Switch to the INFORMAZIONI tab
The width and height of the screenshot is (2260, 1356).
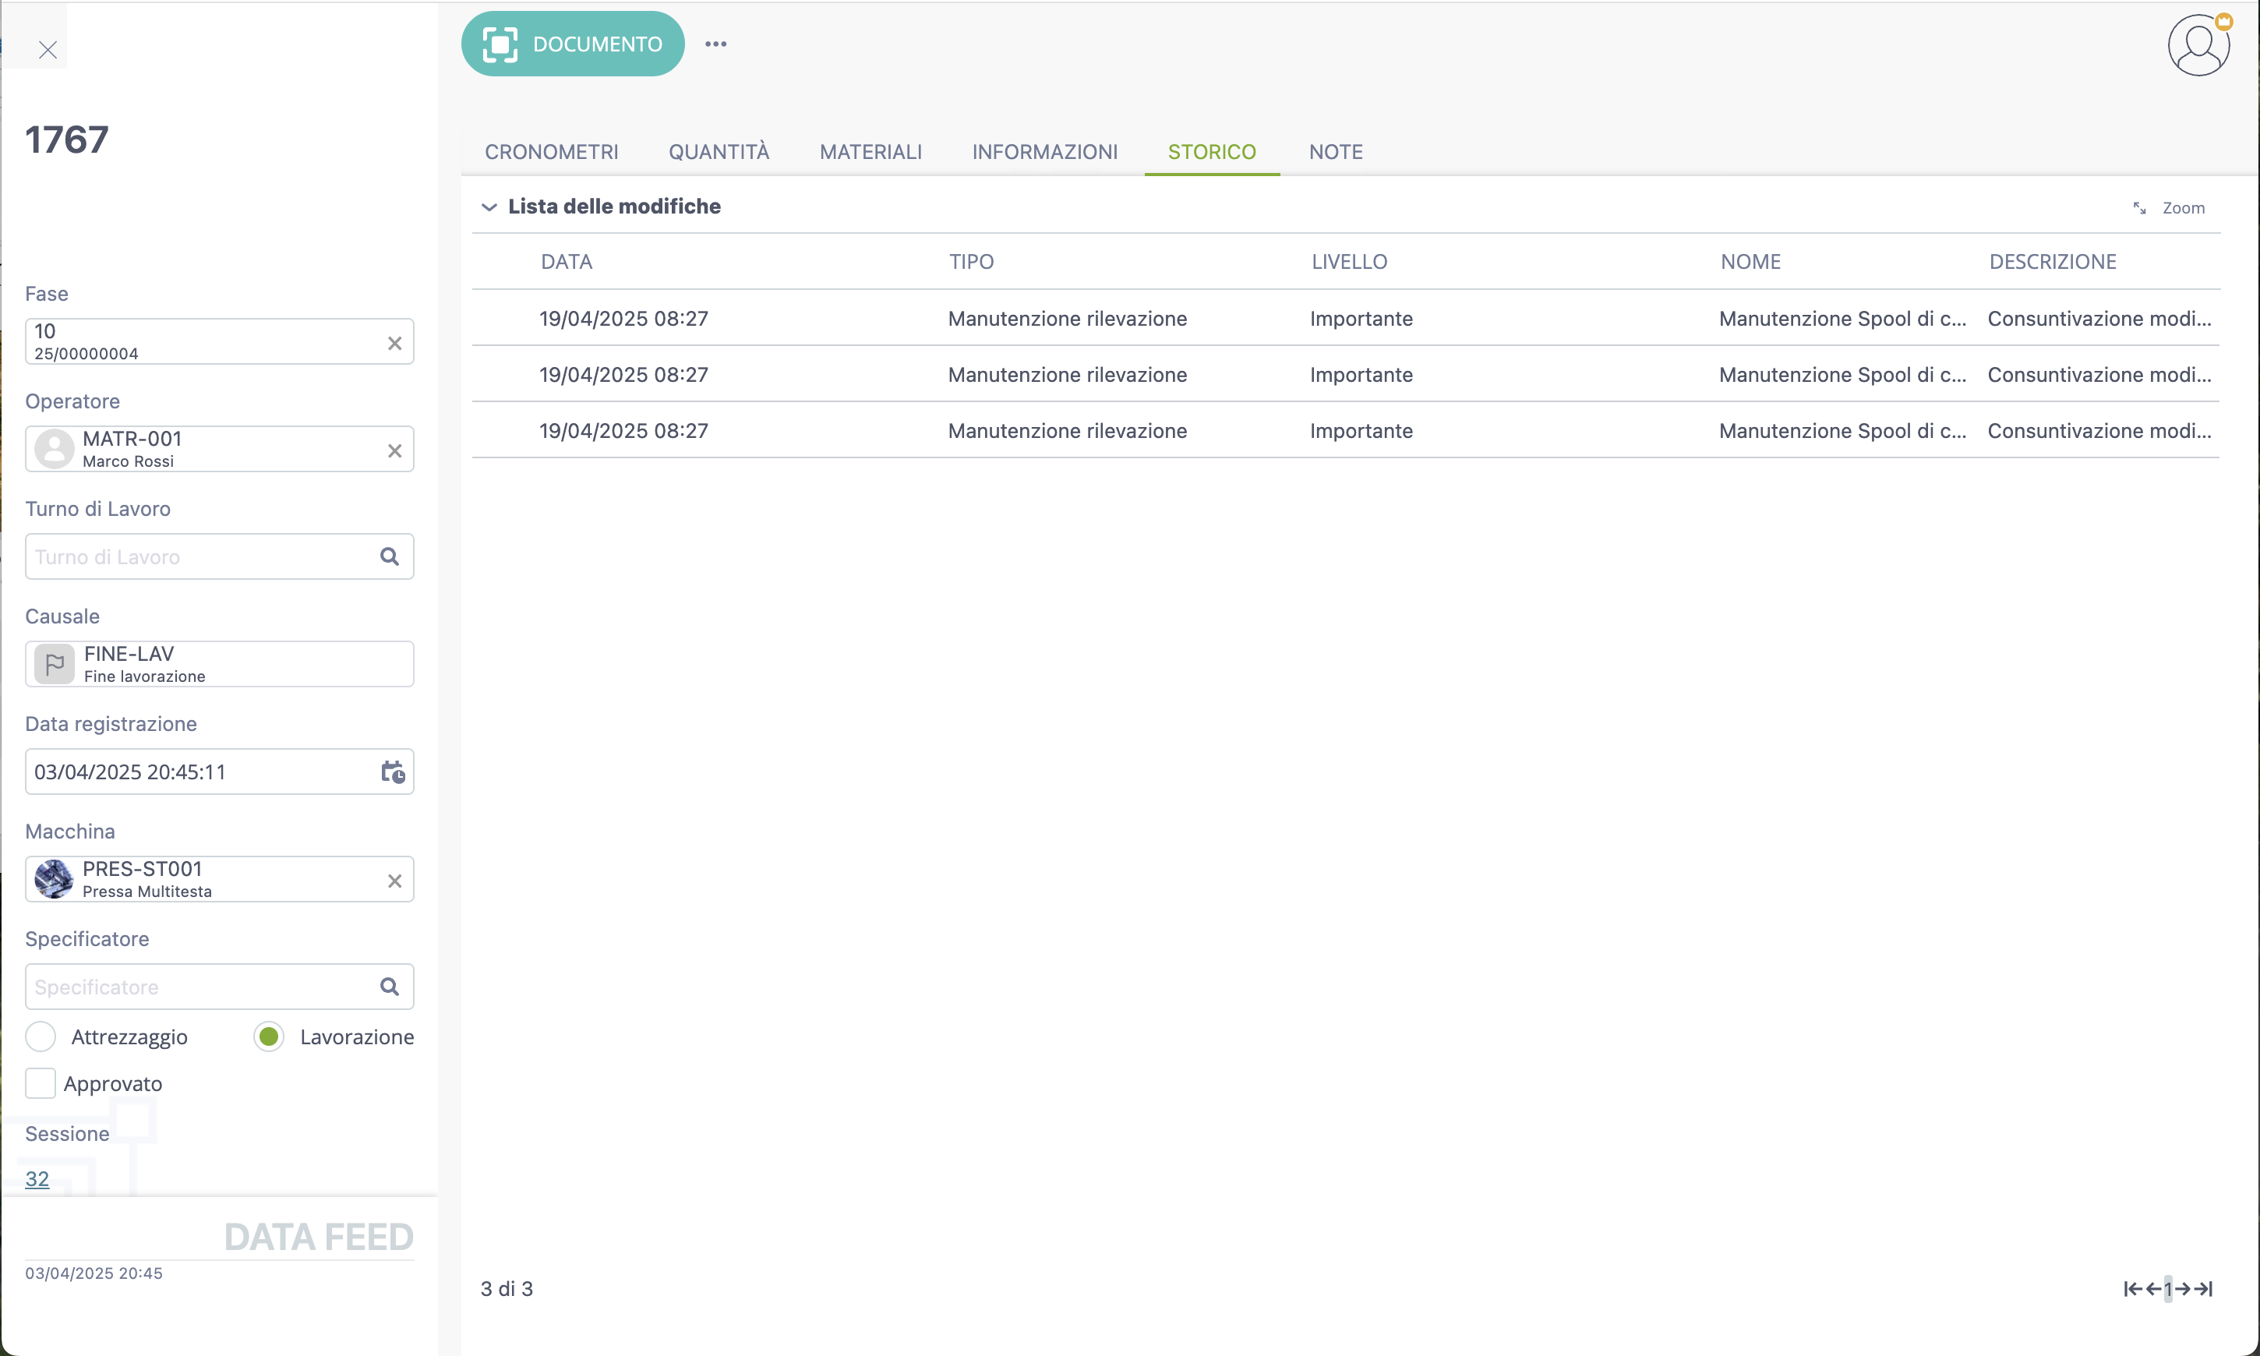point(1045,152)
